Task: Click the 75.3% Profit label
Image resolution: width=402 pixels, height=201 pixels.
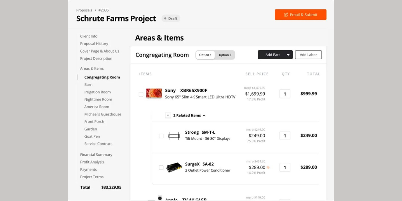Action: pos(256,141)
